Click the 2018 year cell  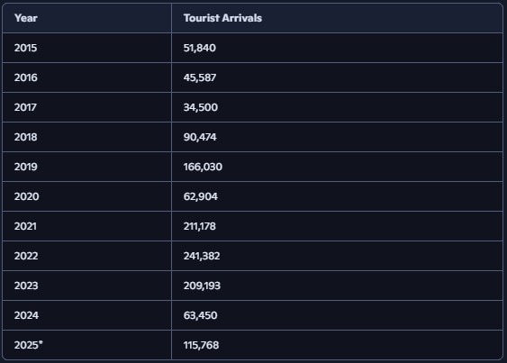[86, 137]
